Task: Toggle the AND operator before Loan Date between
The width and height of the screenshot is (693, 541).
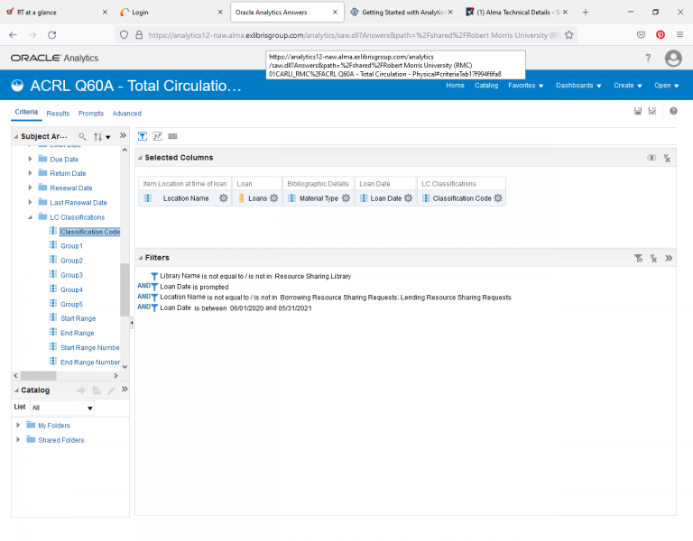Action: 143,307
